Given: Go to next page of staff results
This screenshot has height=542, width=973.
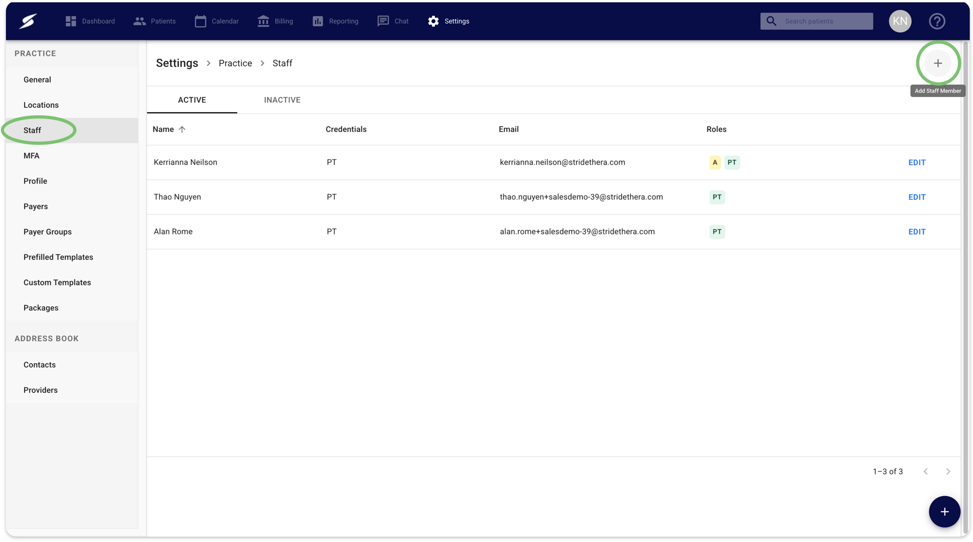Looking at the screenshot, I should pos(948,471).
